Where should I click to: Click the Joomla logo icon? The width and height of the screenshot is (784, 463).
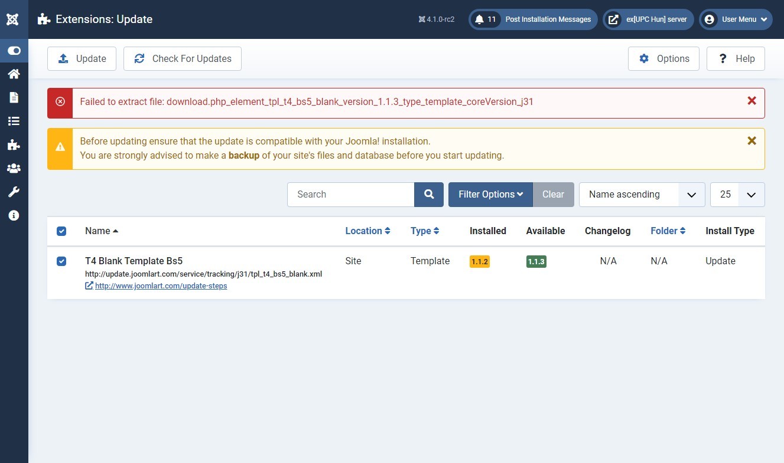coord(14,19)
